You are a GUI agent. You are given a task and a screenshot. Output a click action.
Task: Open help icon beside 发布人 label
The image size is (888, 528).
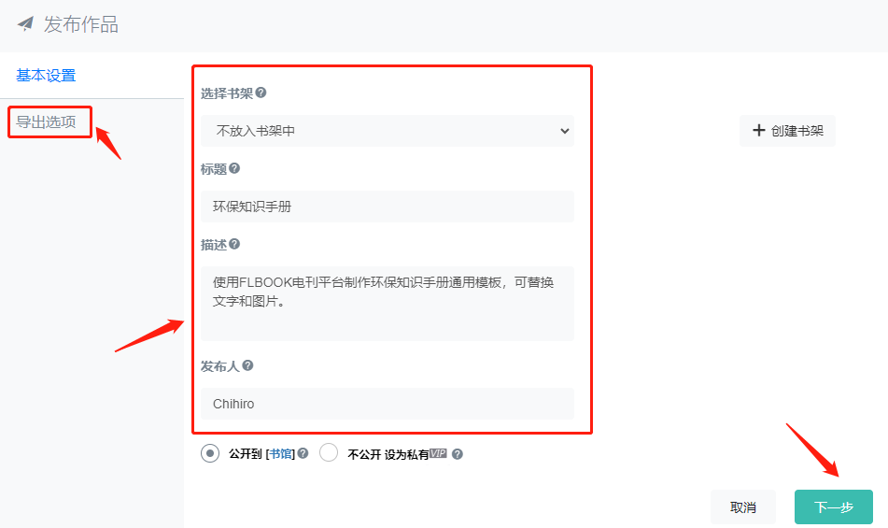point(247,365)
